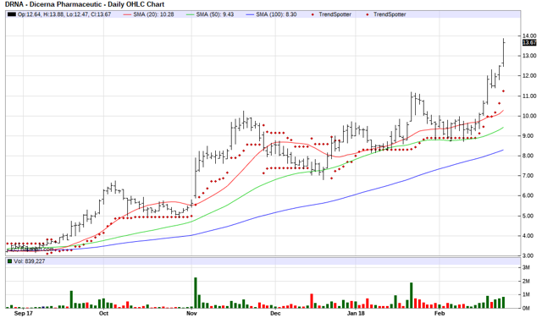Viewport: 542px width, 329px height.
Task: Click the 12.00 price axis label
Action: [x=529, y=76]
